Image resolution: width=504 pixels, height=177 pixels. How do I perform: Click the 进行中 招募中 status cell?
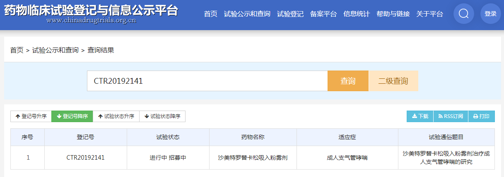168,158
